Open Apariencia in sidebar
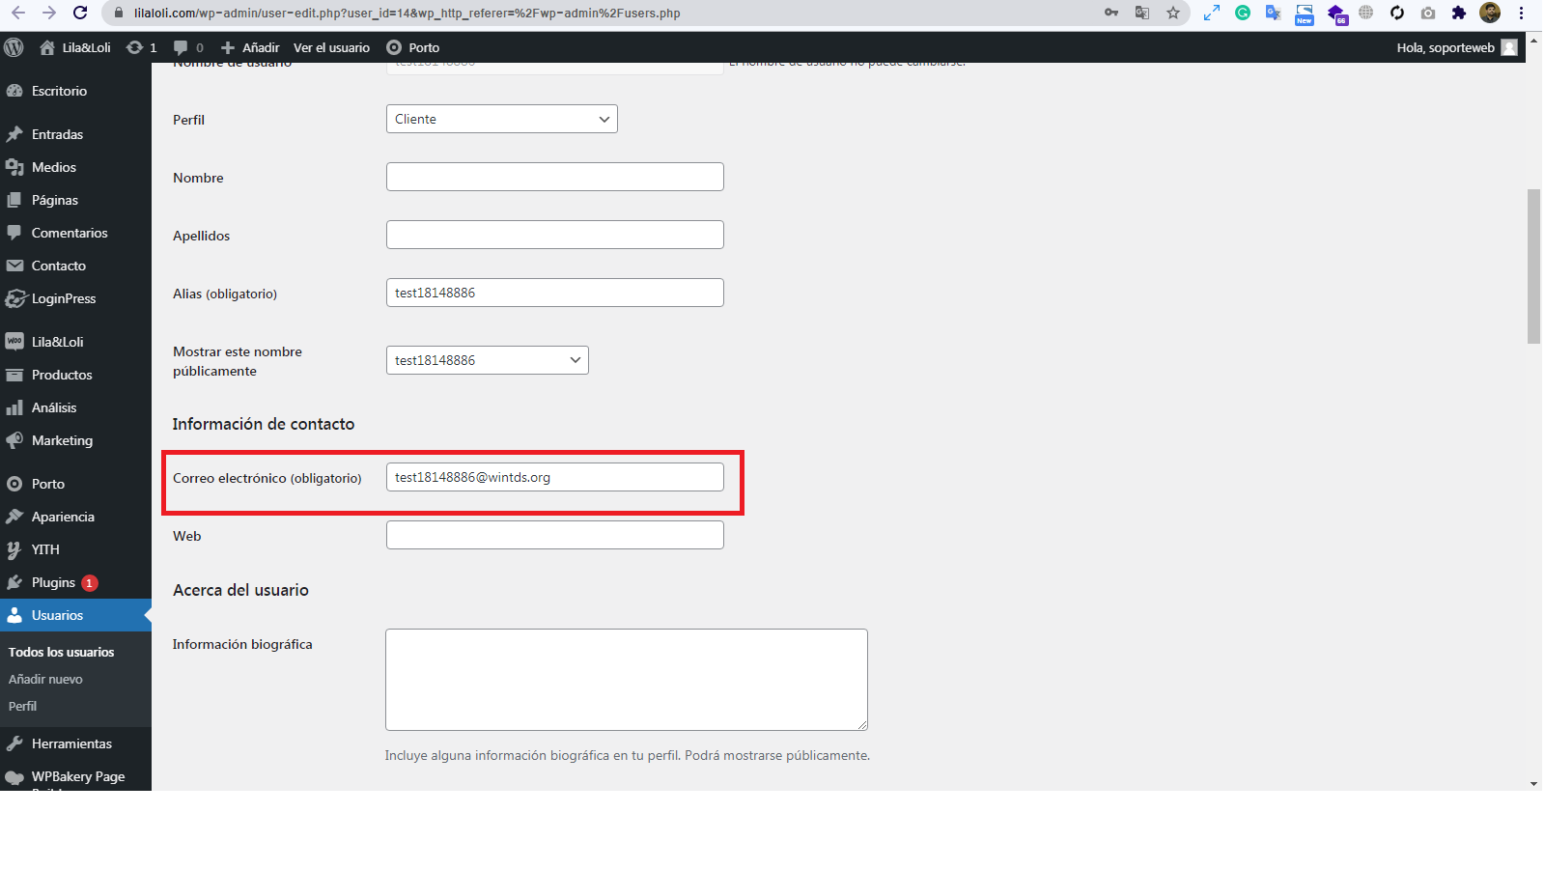This screenshot has height=869, width=1545. click(x=75, y=517)
